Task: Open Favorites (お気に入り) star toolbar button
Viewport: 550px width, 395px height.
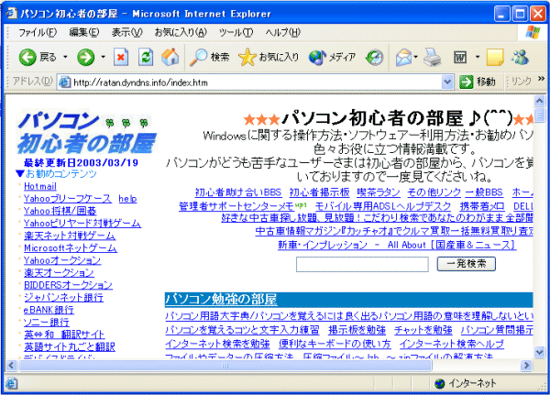Action: [x=269, y=57]
